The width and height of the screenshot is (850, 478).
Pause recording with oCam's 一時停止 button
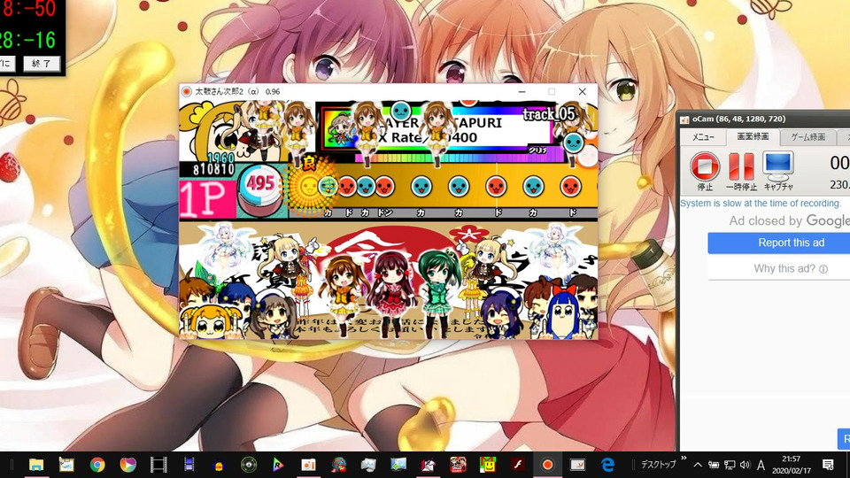click(x=741, y=171)
